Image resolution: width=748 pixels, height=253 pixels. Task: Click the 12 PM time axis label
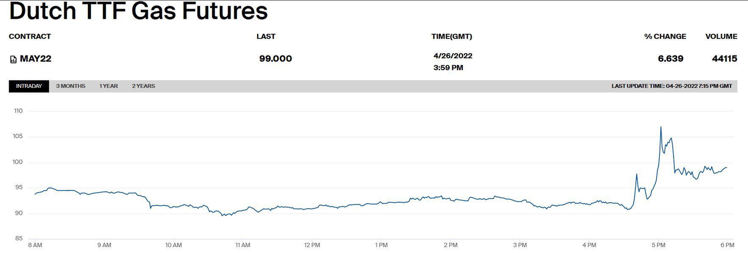tap(312, 245)
